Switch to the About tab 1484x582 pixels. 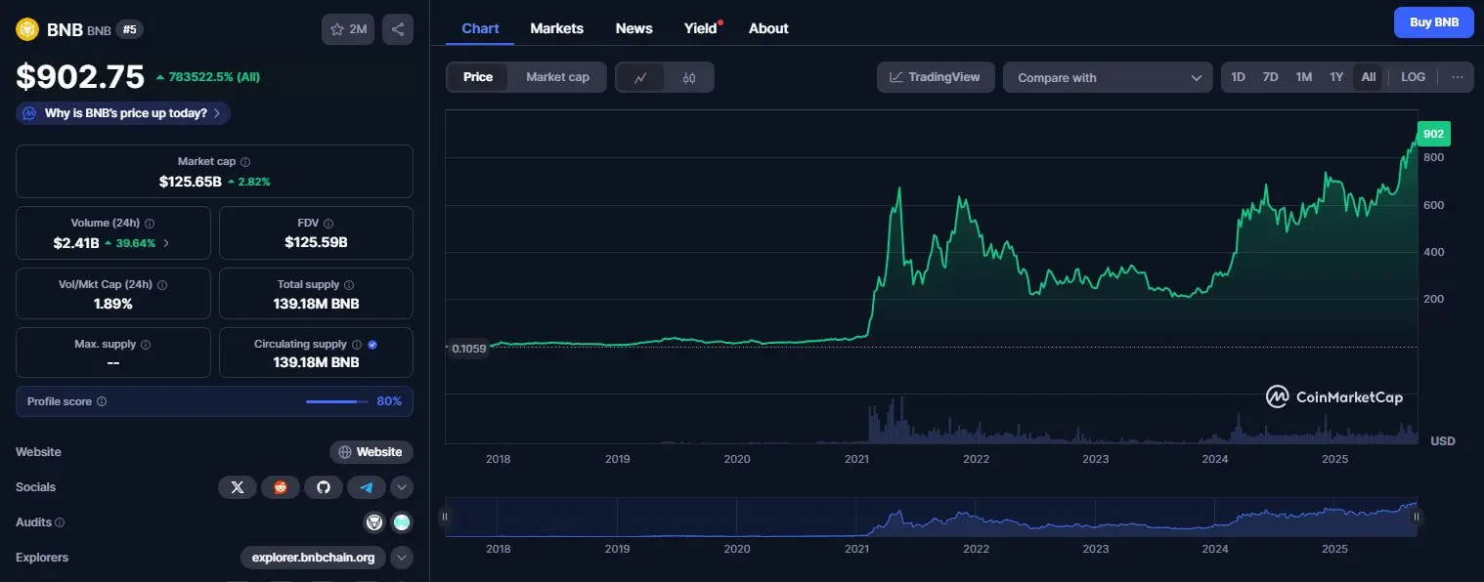768,28
